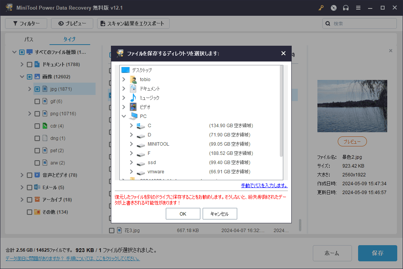Open support via the headphones icon

(x=346, y=8)
